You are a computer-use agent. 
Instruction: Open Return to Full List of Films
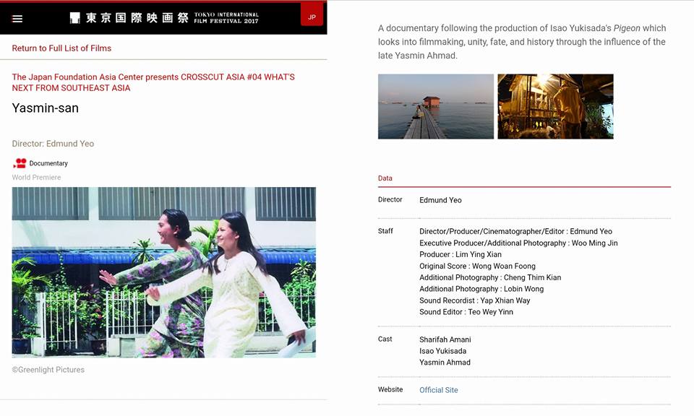pyautogui.click(x=61, y=48)
